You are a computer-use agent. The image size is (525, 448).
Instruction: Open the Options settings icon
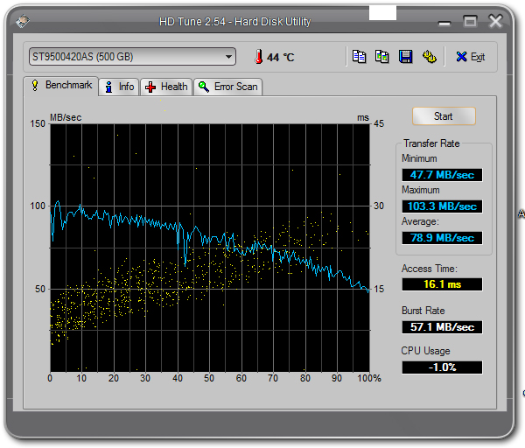(x=429, y=57)
